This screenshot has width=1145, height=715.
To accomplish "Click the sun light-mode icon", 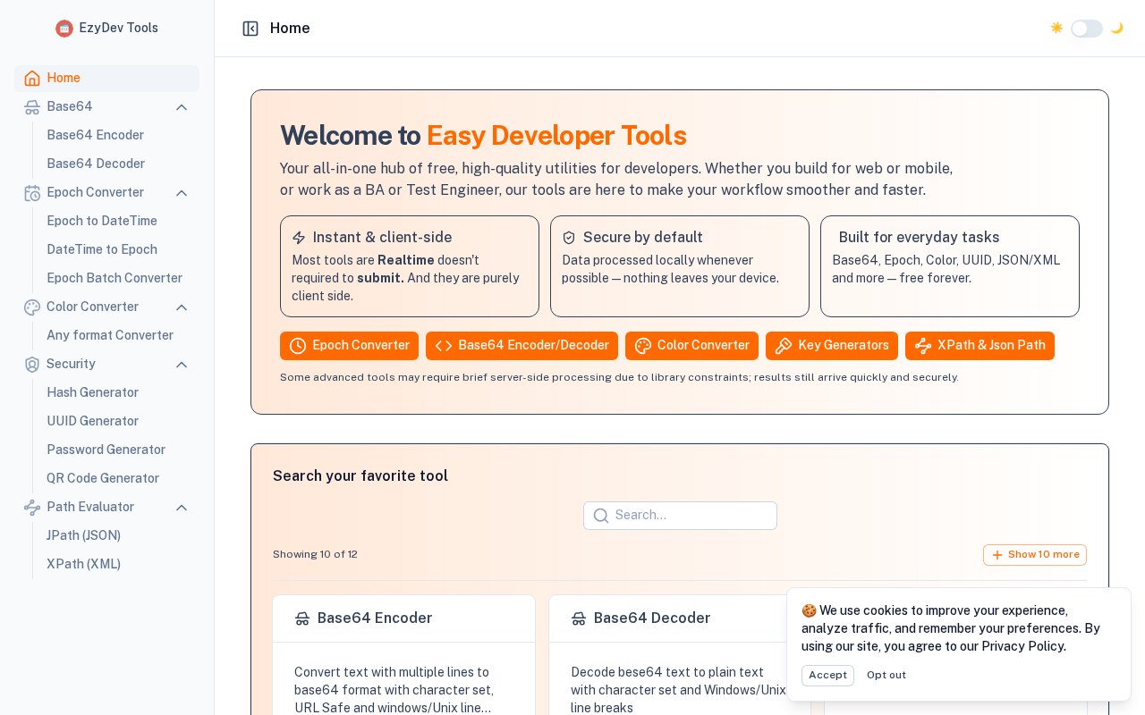I will pyautogui.click(x=1056, y=28).
